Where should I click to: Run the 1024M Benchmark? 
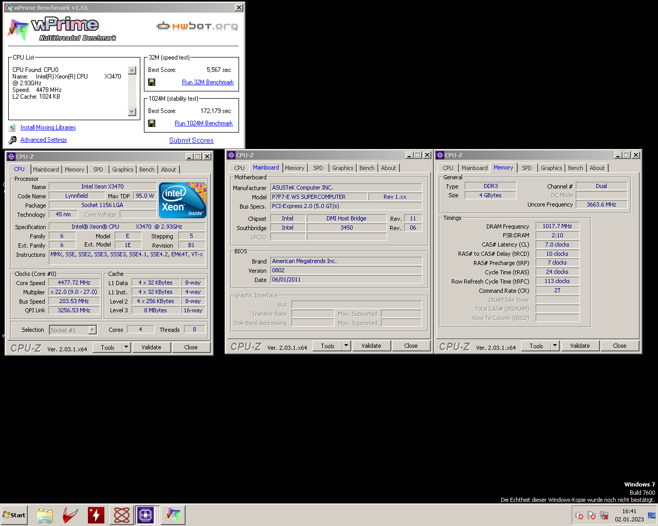click(204, 123)
